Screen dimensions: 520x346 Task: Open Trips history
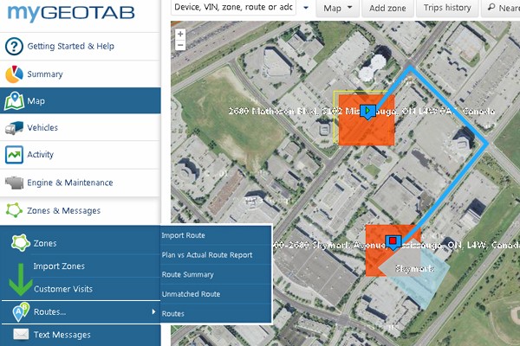[x=447, y=8]
